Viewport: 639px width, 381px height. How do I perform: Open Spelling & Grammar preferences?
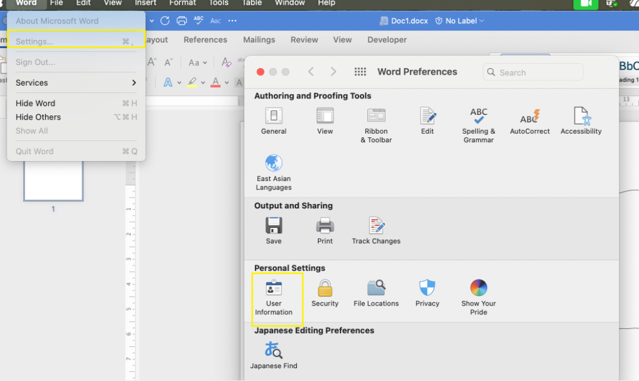coord(478,125)
